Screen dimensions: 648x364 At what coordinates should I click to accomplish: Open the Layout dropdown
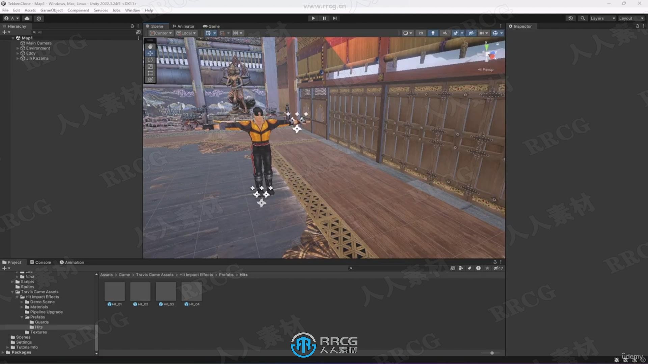[x=631, y=18]
